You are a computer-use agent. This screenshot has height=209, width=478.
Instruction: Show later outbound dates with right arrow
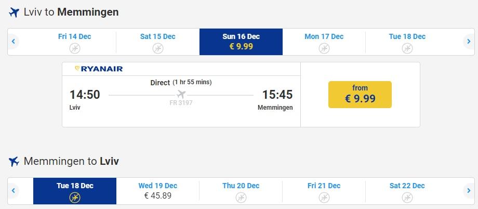click(469, 41)
